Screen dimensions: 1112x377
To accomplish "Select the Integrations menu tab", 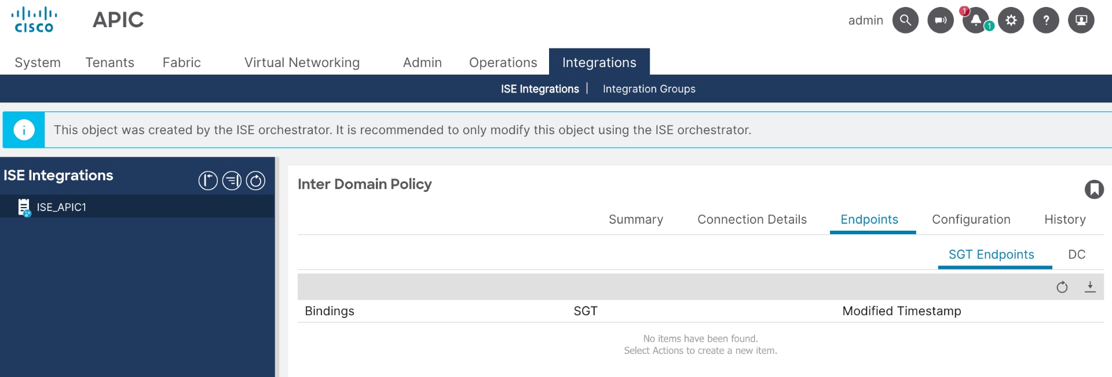I will (x=599, y=62).
